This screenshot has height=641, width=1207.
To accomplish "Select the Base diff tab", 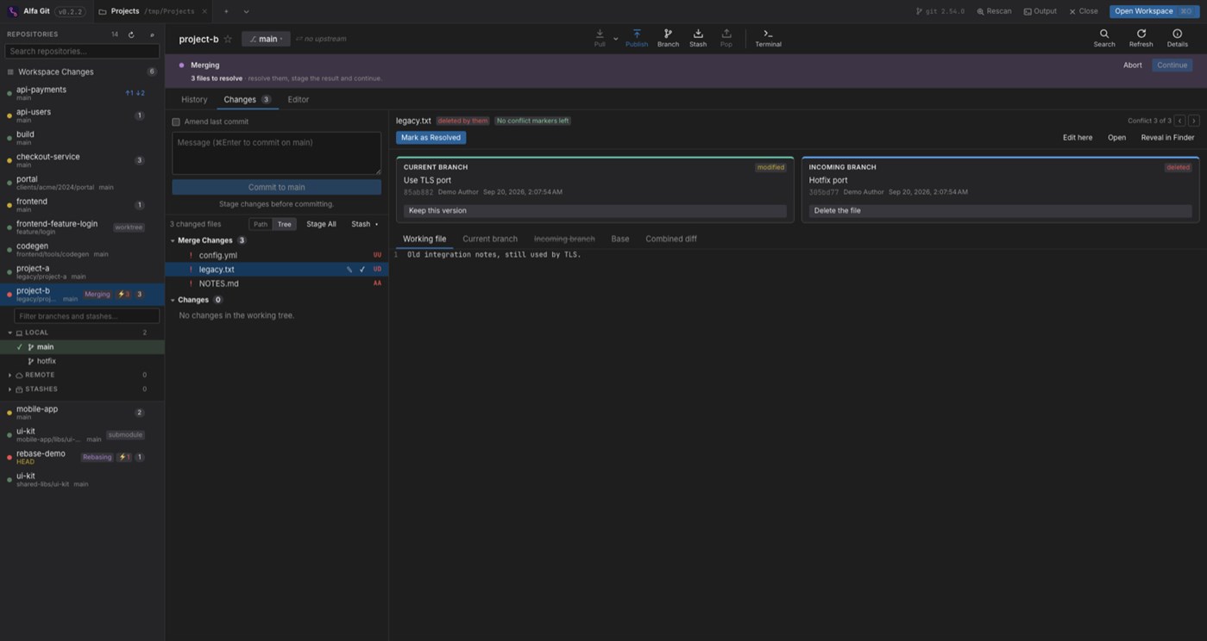I will point(620,239).
